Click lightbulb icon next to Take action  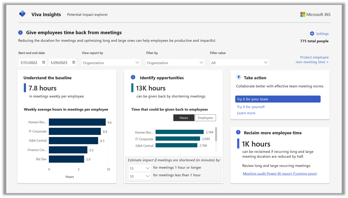239,77
